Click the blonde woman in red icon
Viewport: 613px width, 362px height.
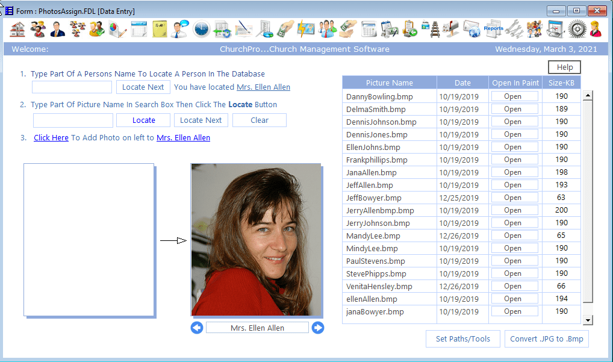596,30
